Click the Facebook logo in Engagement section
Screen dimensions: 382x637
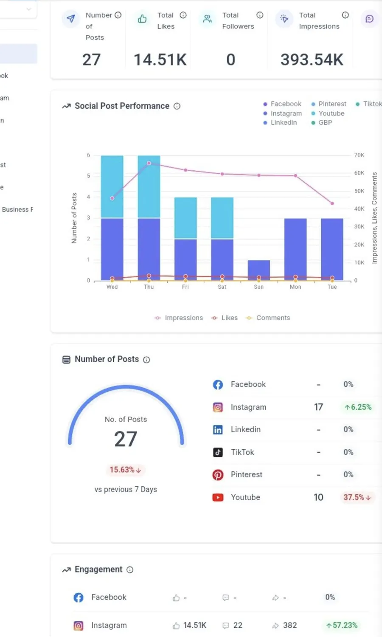(x=79, y=598)
